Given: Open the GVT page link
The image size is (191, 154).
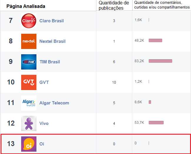Looking at the screenshot, I should pos(44,82).
